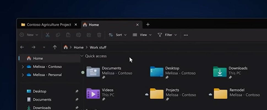Click the Paste clipboard icon

coord(68,35)
